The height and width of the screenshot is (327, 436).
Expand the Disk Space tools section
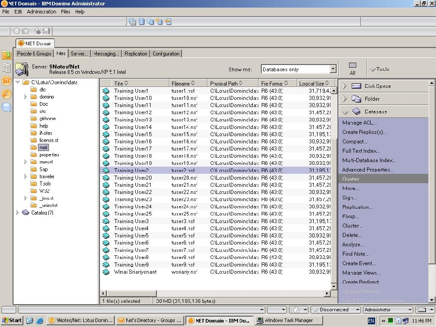(x=345, y=86)
